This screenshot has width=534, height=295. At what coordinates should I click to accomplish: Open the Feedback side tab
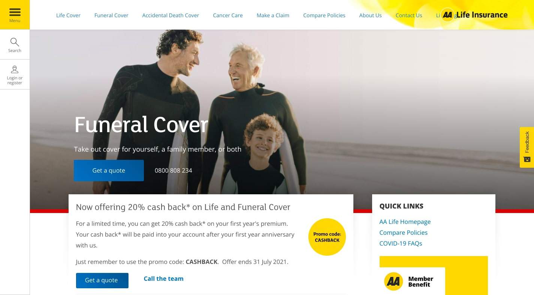(527, 147)
